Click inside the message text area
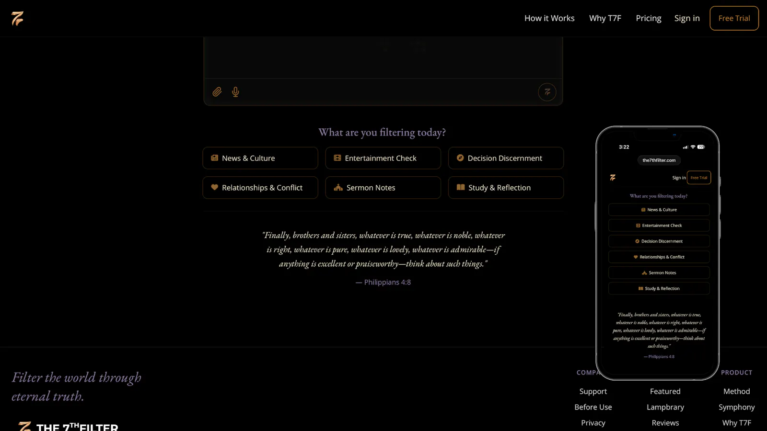 pyautogui.click(x=383, y=57)
